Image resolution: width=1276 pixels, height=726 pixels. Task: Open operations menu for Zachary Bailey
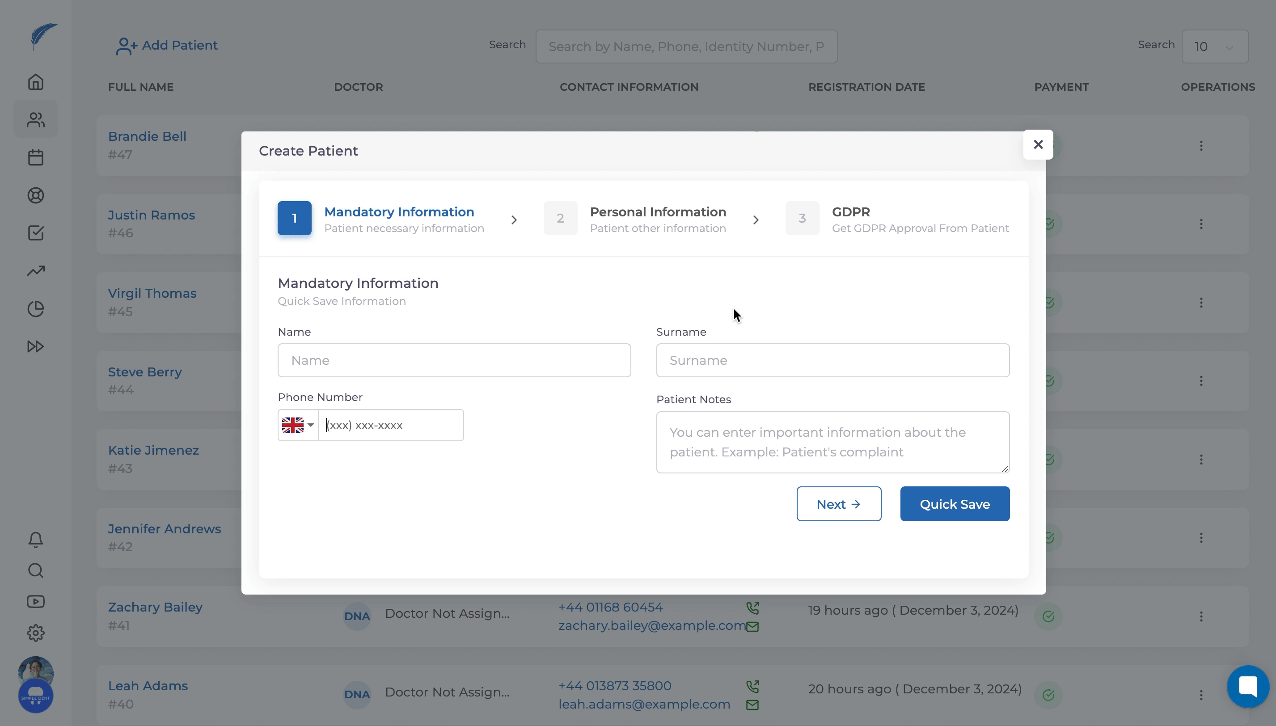(x=1201, y=616)
